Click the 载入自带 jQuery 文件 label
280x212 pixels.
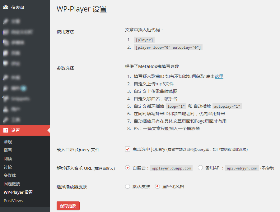78,150
